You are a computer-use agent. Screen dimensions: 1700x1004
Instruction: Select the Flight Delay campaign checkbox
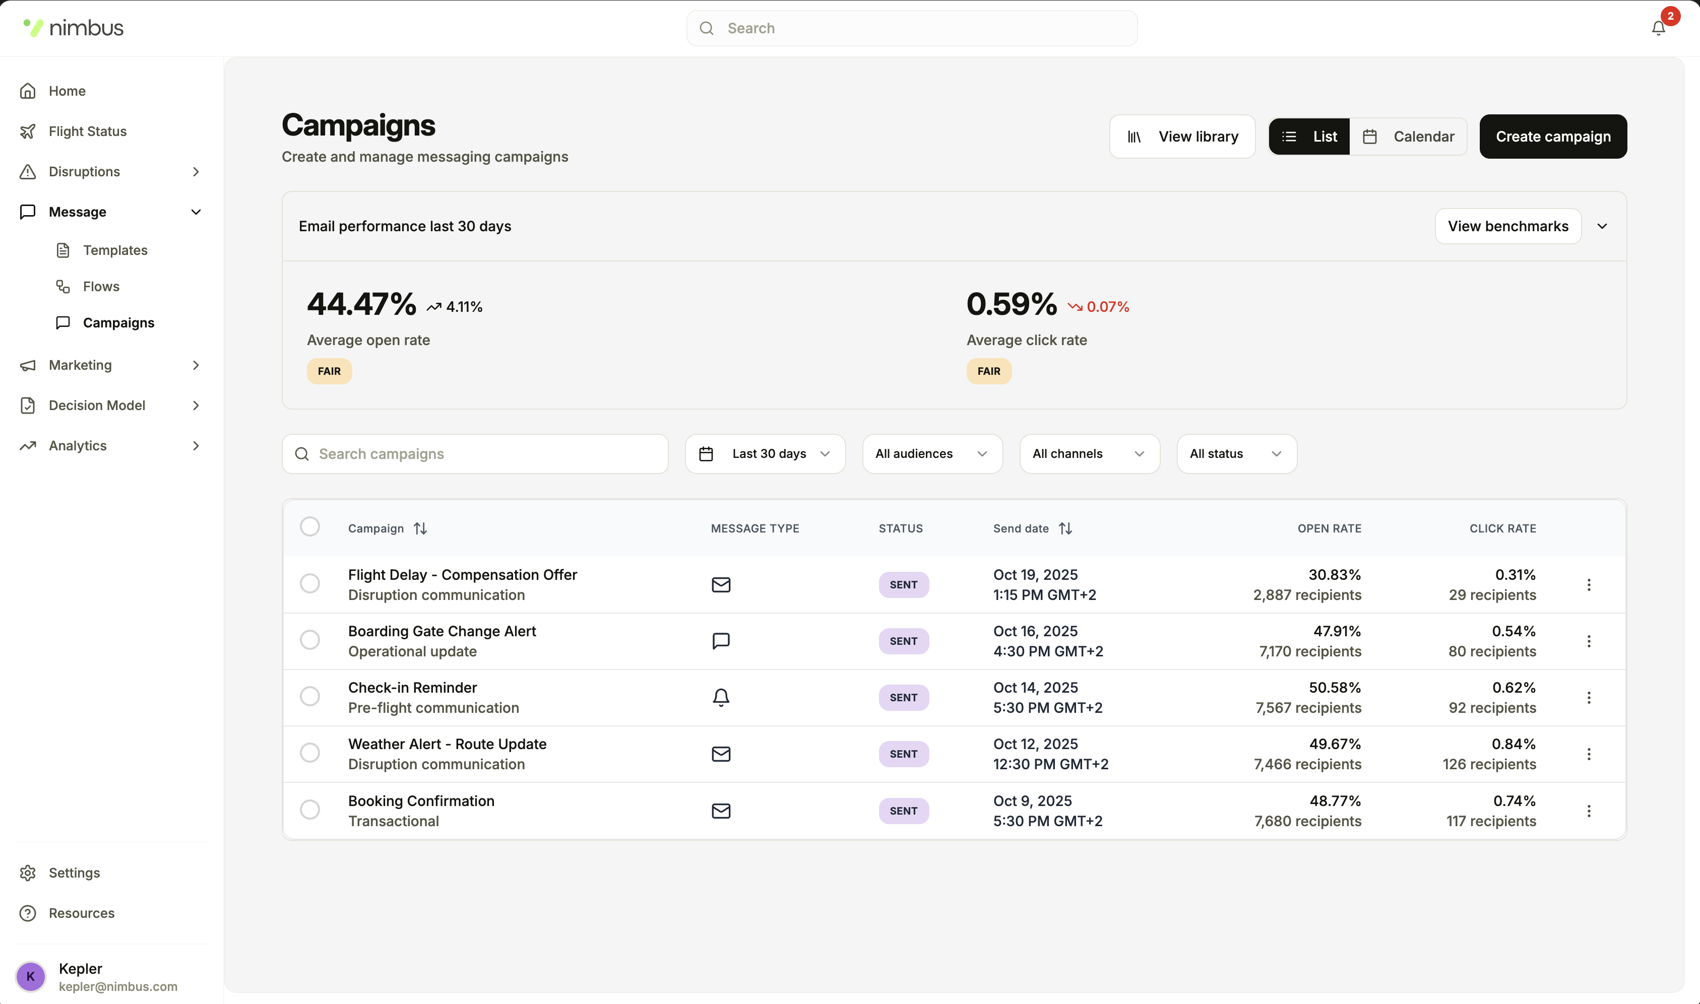[310, 583]
